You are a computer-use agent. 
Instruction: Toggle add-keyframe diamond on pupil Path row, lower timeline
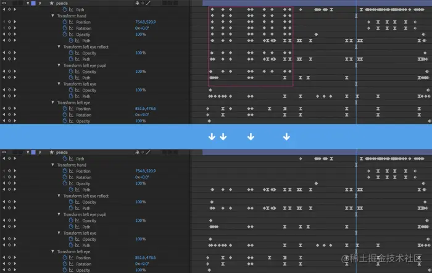pyautogui.click(x=9, y=227)
